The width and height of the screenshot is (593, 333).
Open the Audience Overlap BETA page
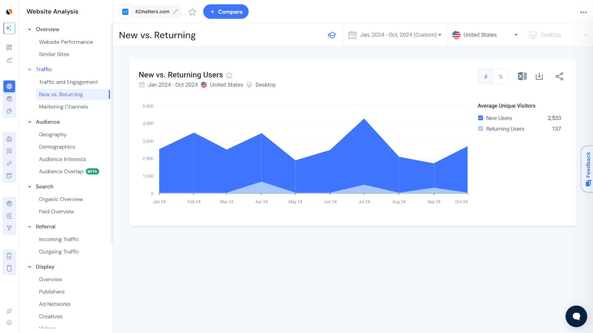[x=61, y=171]
